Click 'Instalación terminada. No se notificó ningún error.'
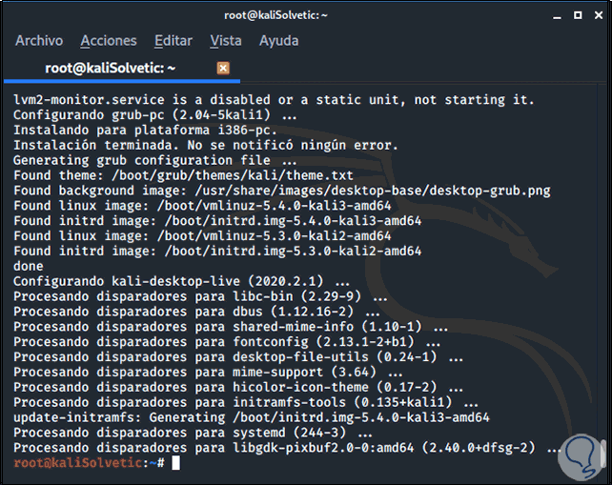612x485 pixels. pyautogui.click(x=206, y=145)
